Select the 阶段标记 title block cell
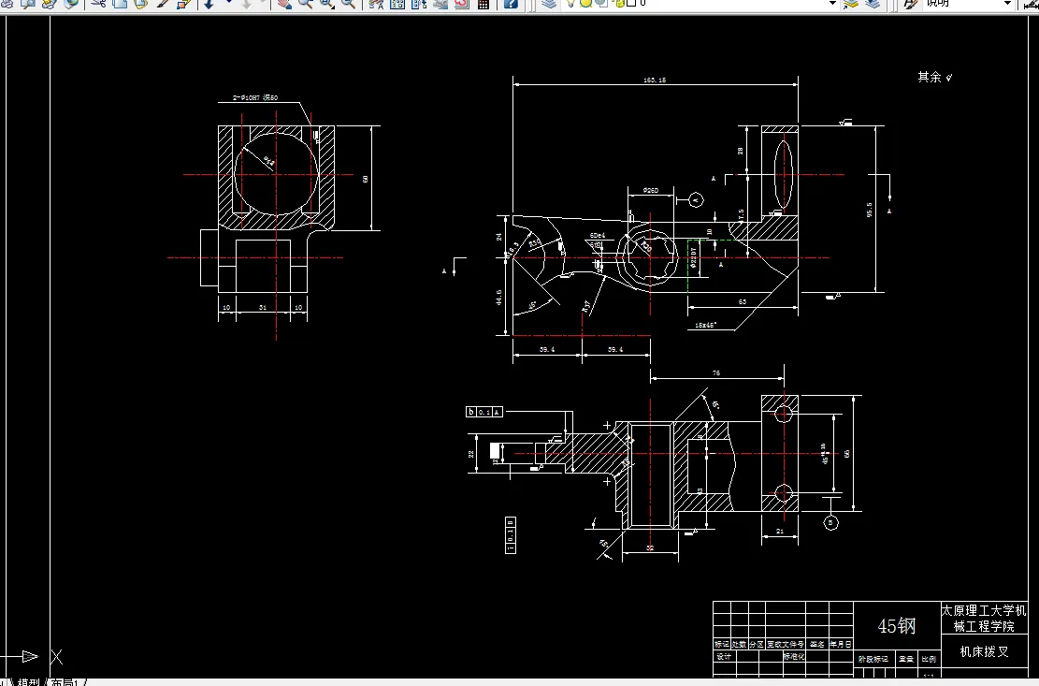This screenshot has height=686, width=1039. click(x=873, y=660)
